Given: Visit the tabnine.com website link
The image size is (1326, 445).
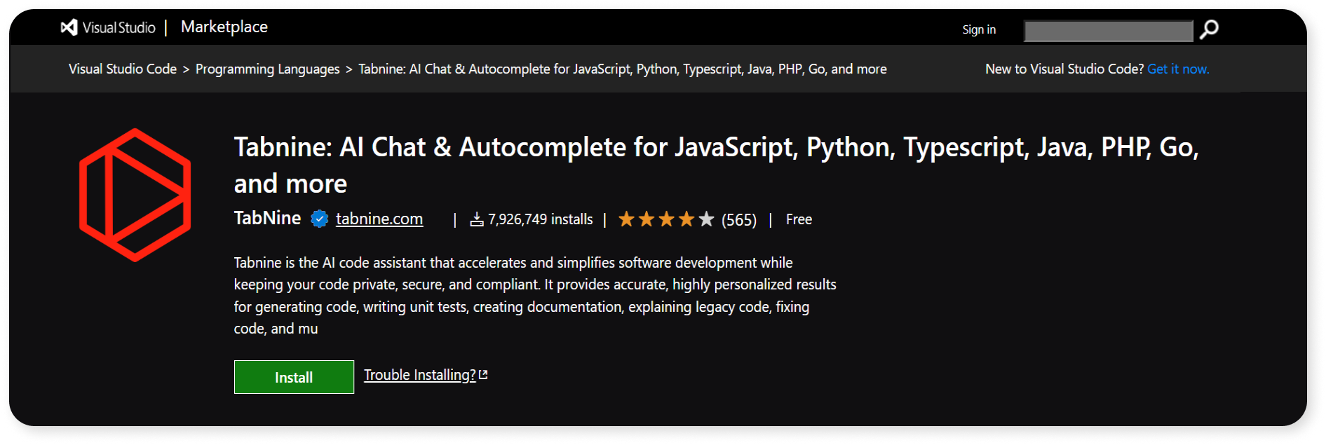Looking at the screenshot, I should tap(379, 219).
